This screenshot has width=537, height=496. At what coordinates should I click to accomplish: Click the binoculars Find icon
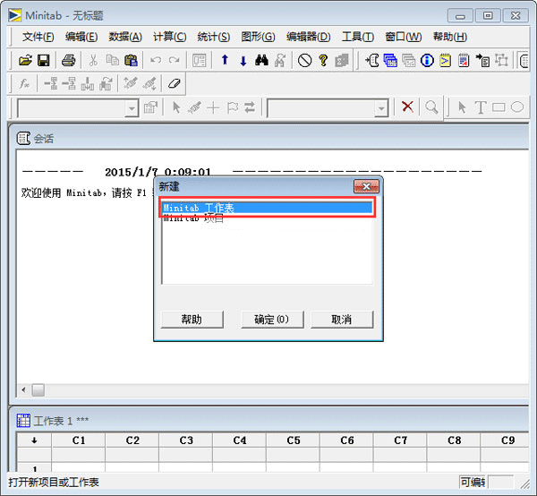pos(261,61)
